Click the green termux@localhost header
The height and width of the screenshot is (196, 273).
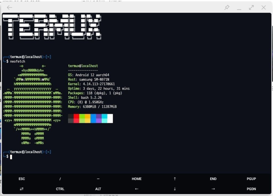[83, 66]
